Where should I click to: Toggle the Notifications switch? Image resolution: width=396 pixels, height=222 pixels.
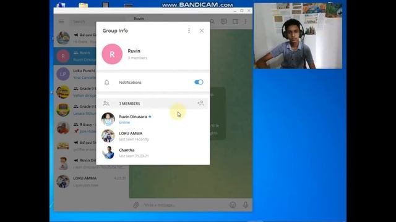[199, 82]
